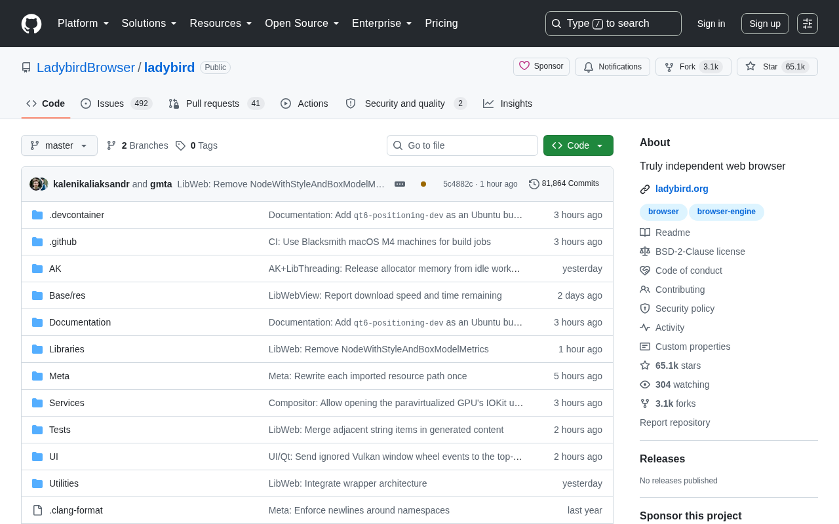
Task: Fork the ladybird repository
Action: (693, 67)
